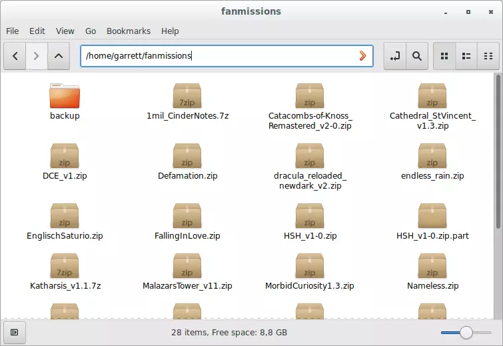Click the vertical scrollbar thumb

coord(498,151)
